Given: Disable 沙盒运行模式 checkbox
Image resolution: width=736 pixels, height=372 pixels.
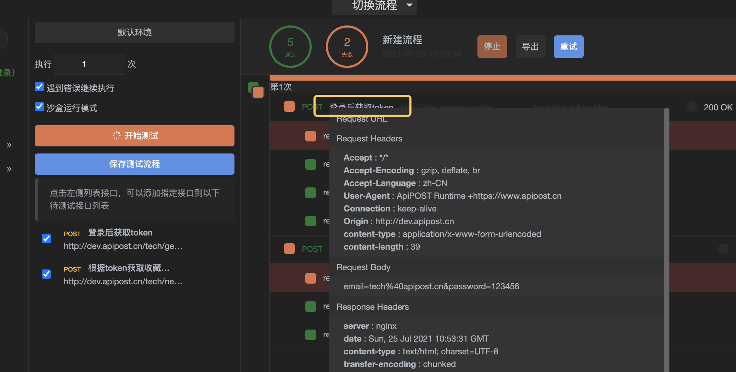Looking at the screenshot, I should pyautogui.click(x=39, y=107).
